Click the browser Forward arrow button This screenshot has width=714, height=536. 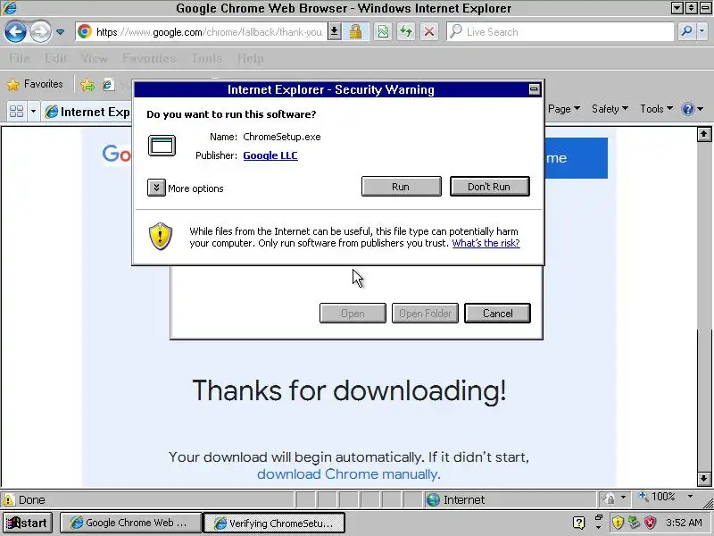40,32
